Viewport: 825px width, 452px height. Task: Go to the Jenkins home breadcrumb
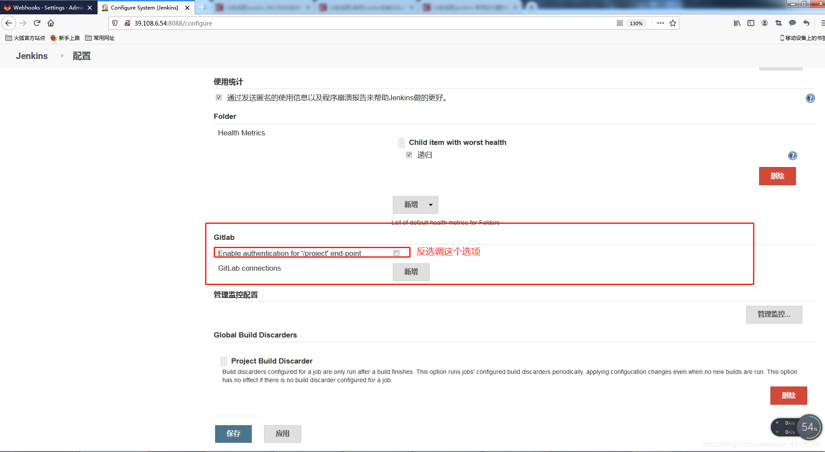click(x=32, y=56)
